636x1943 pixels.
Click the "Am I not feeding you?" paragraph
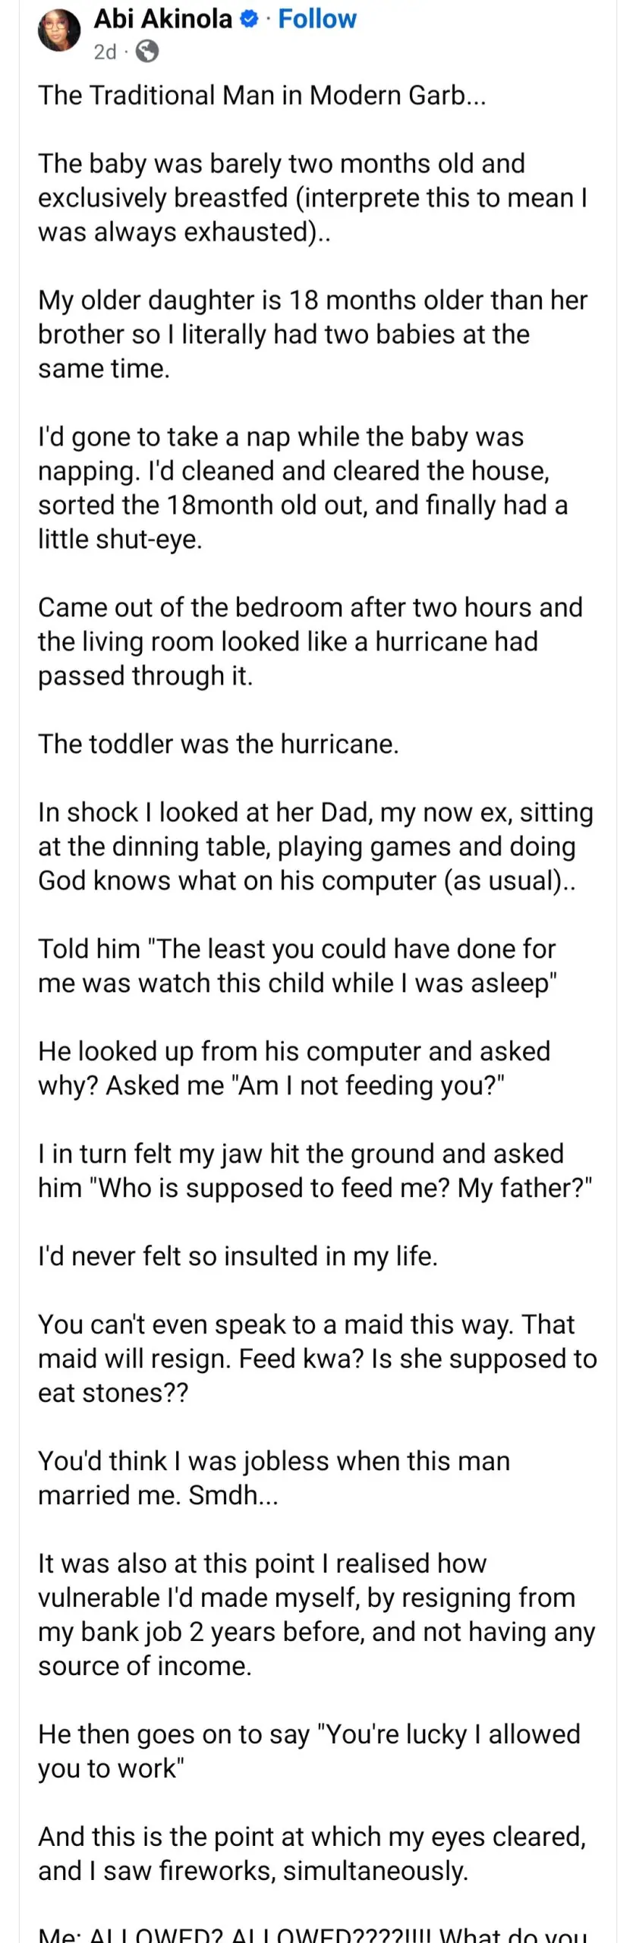[294, 1068]
